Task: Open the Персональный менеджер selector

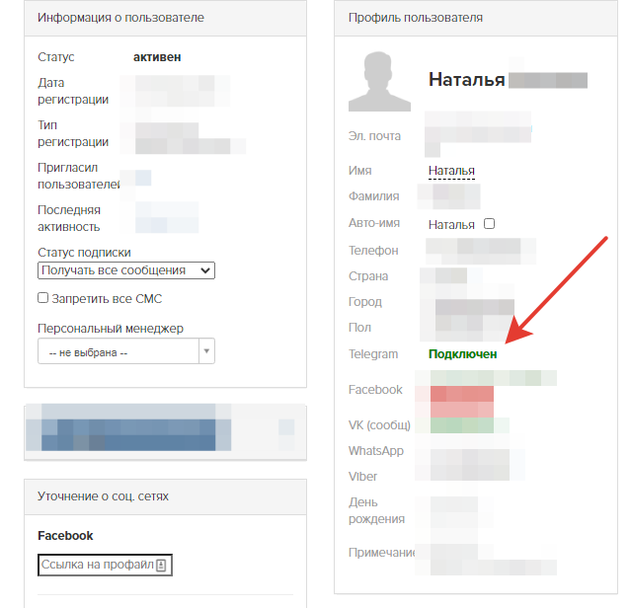Action: (126, 351)
